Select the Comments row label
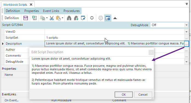This screenshot has height=103, width=191. [x=13, y=56]
